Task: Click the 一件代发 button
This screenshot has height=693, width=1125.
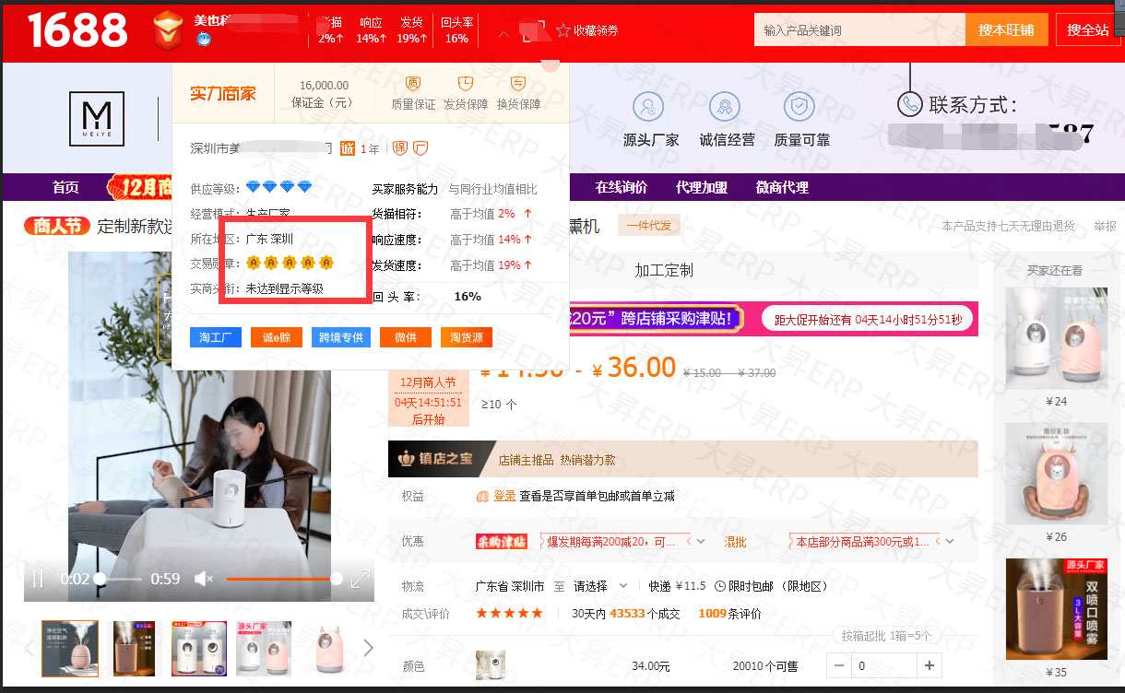Action: pos(649,226)
